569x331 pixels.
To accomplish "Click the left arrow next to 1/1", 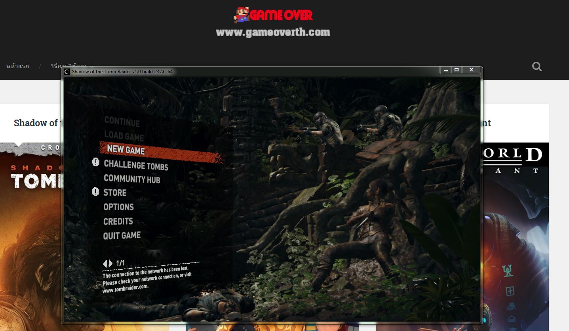I will click(105, 263).
